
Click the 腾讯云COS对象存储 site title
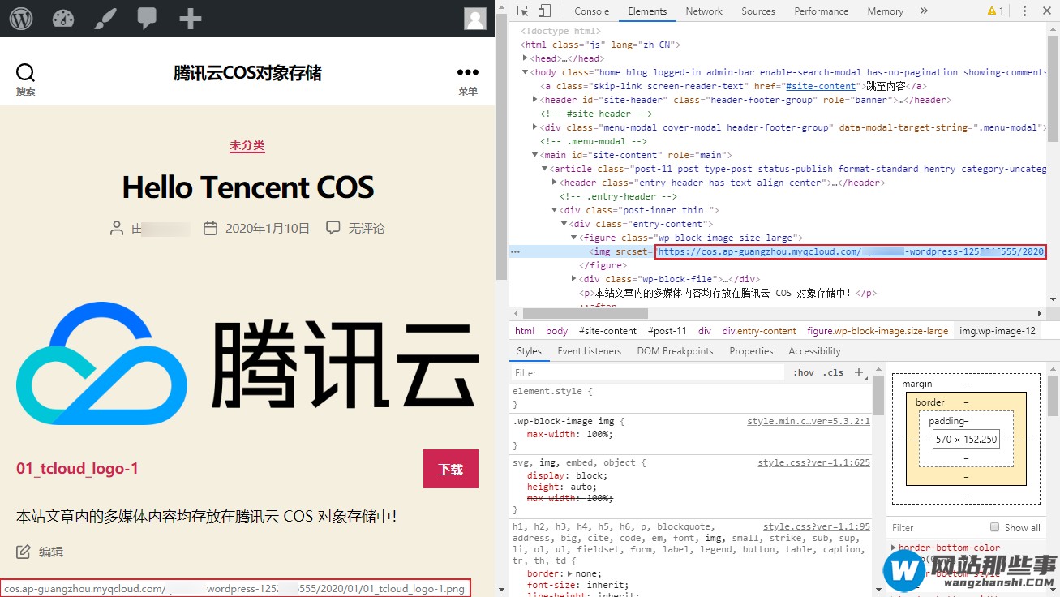tap(247, 73)
